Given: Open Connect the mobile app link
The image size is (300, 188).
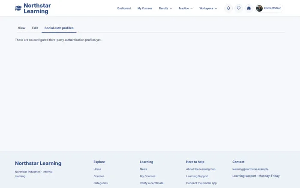Looking at the screenshot, I should point(201,183).
